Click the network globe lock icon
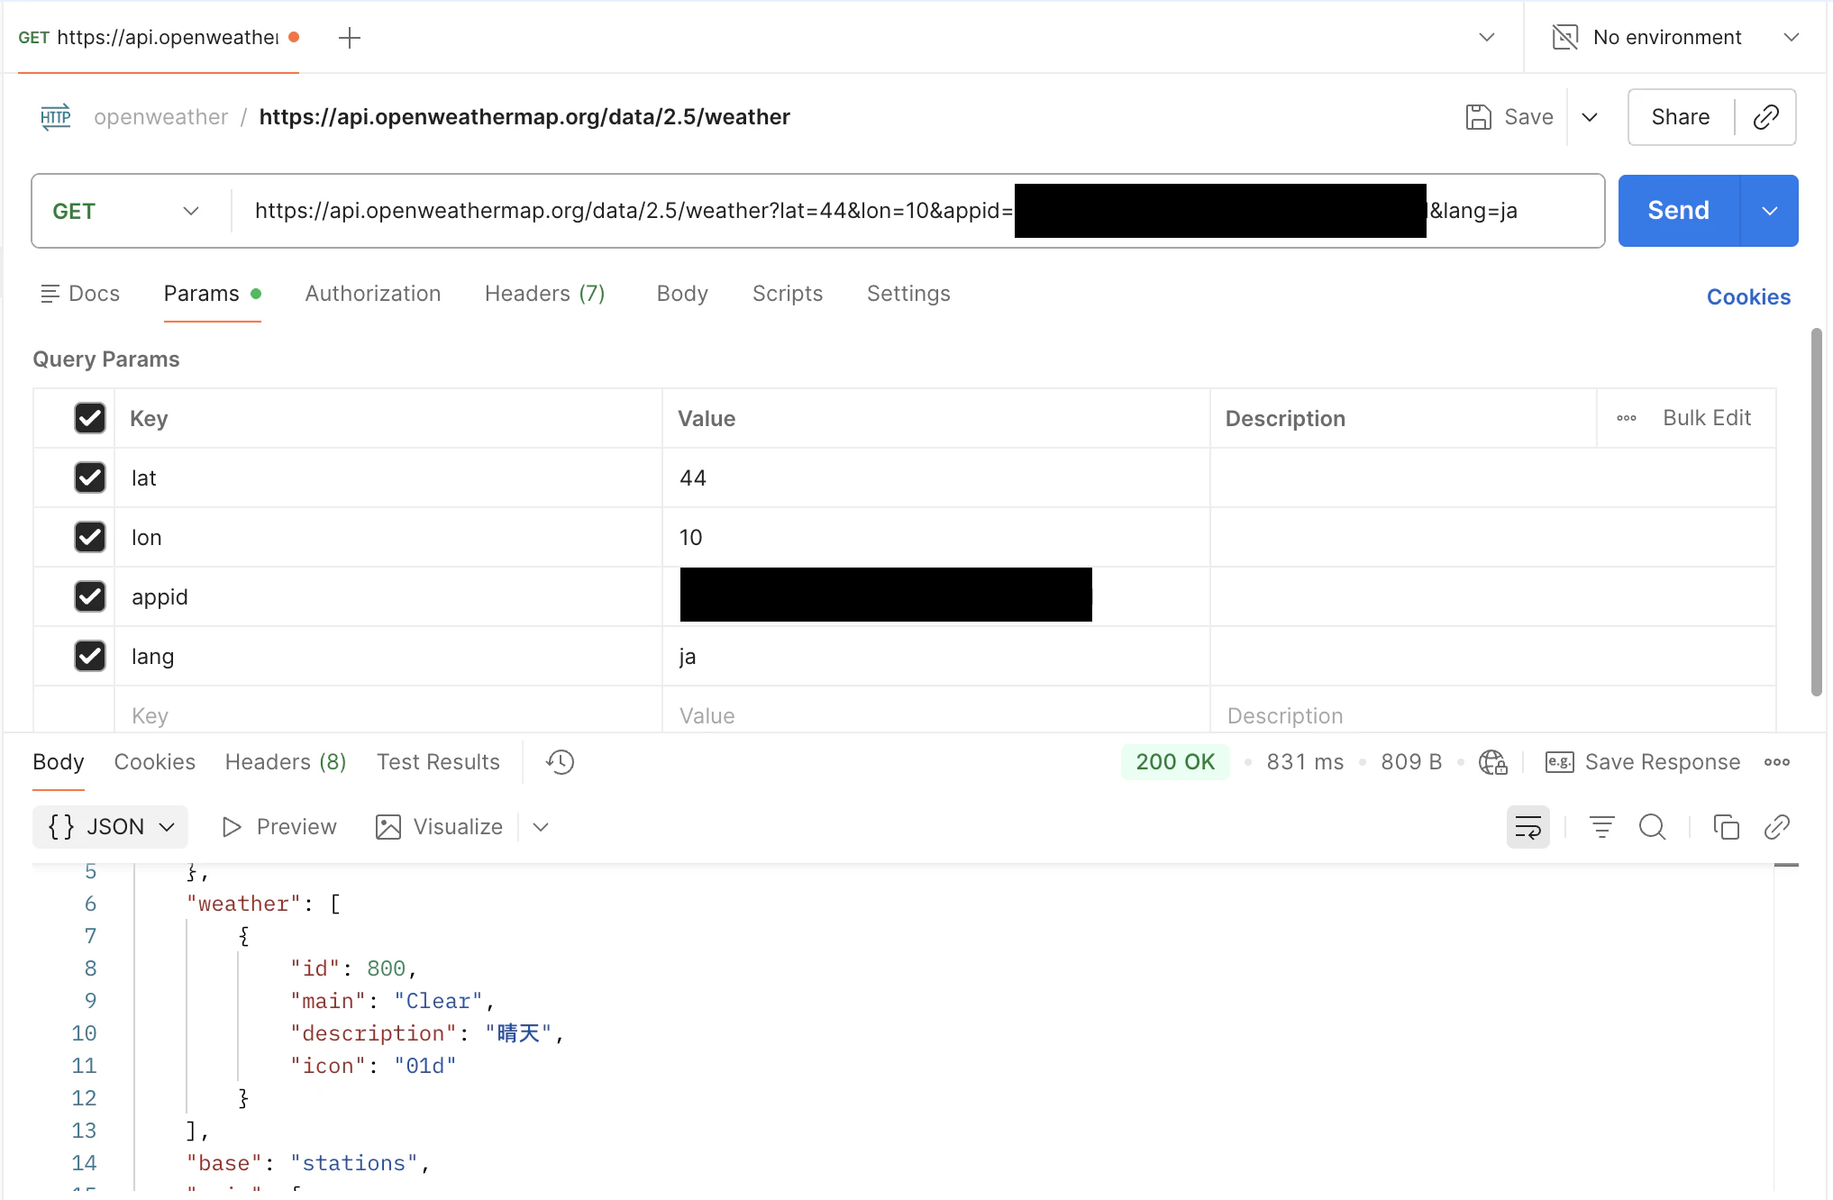The image size is (1833, 1200). coord(1493,762)
